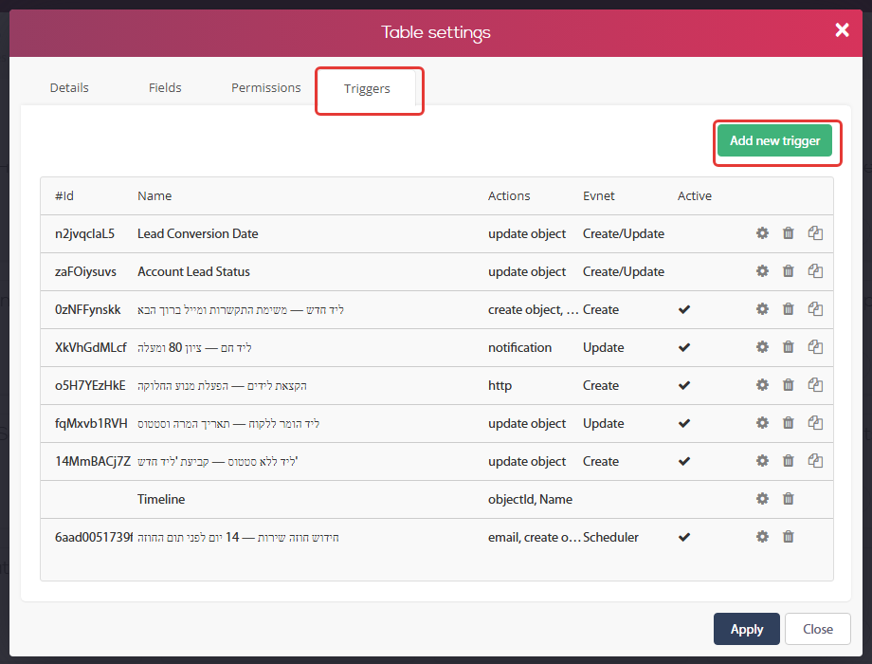Toggle Active checkmark for trigger 0zNFFynskk
Image resolution: width=872 pixels, height=664 pixels.
(684, 309)
